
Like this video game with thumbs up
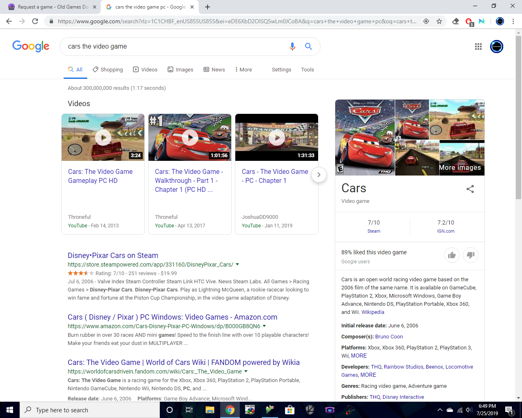click(451, 255)
